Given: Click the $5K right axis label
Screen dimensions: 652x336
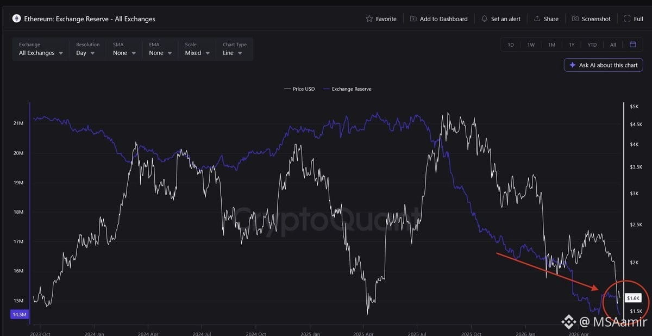Looking at the screenshot, I should pyautogui.click(x=634, y=106).
